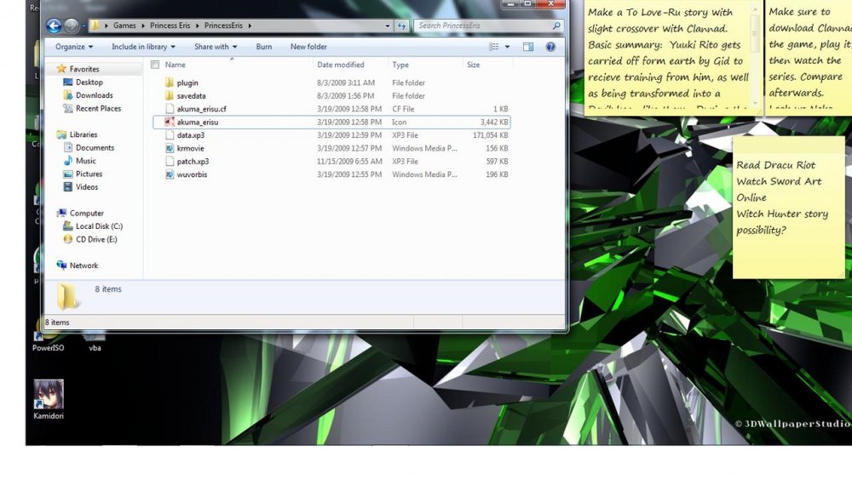Select the akuma_erisu icon file
The width and height of the screenshot is (852, 479).
pos(198,123)
